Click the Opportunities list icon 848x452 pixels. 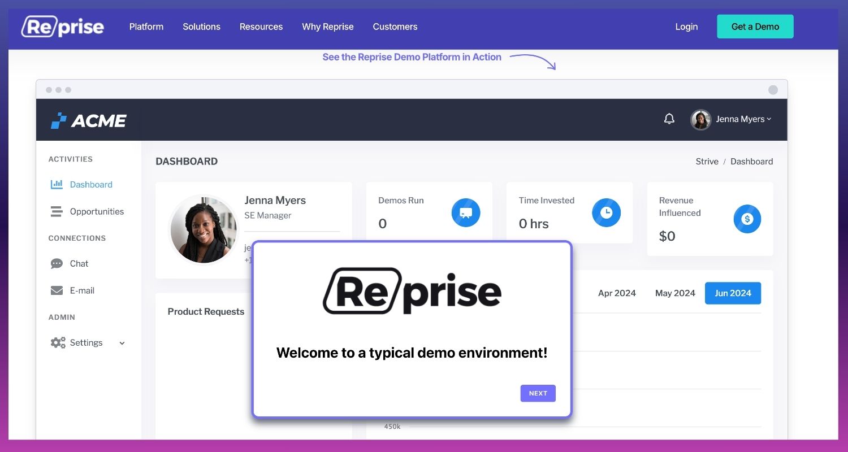pyautogui.click(x=57, y=211)
